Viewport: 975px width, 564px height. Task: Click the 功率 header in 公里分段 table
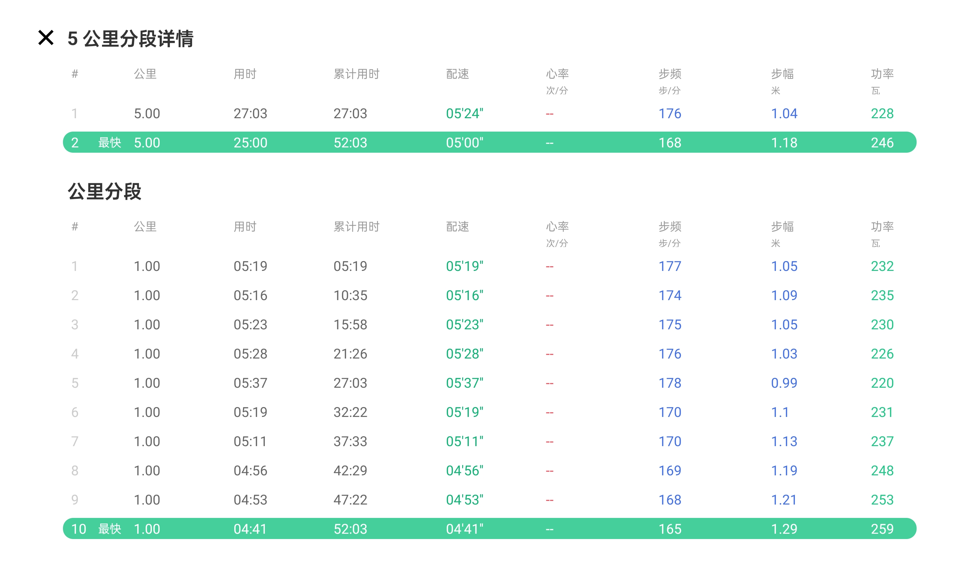pos(882,227)
